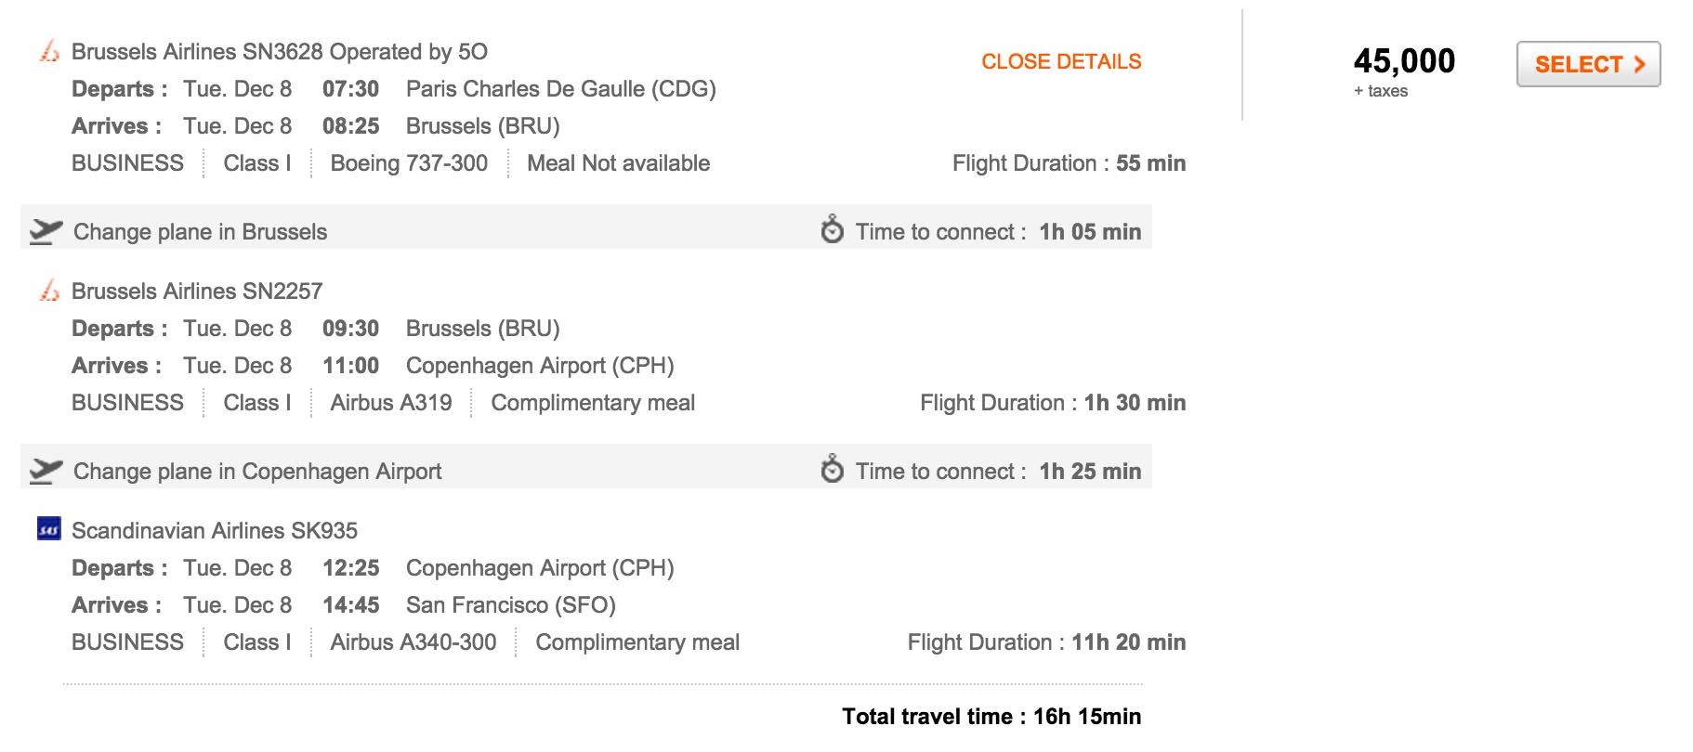Viewport: 1693px width, 752px height.
Task: Click the plane icon for Brussels layover
Action: coord(46,231)
